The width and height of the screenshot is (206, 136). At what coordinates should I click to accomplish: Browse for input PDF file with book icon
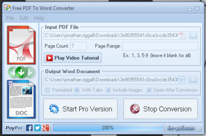[193, 35]
